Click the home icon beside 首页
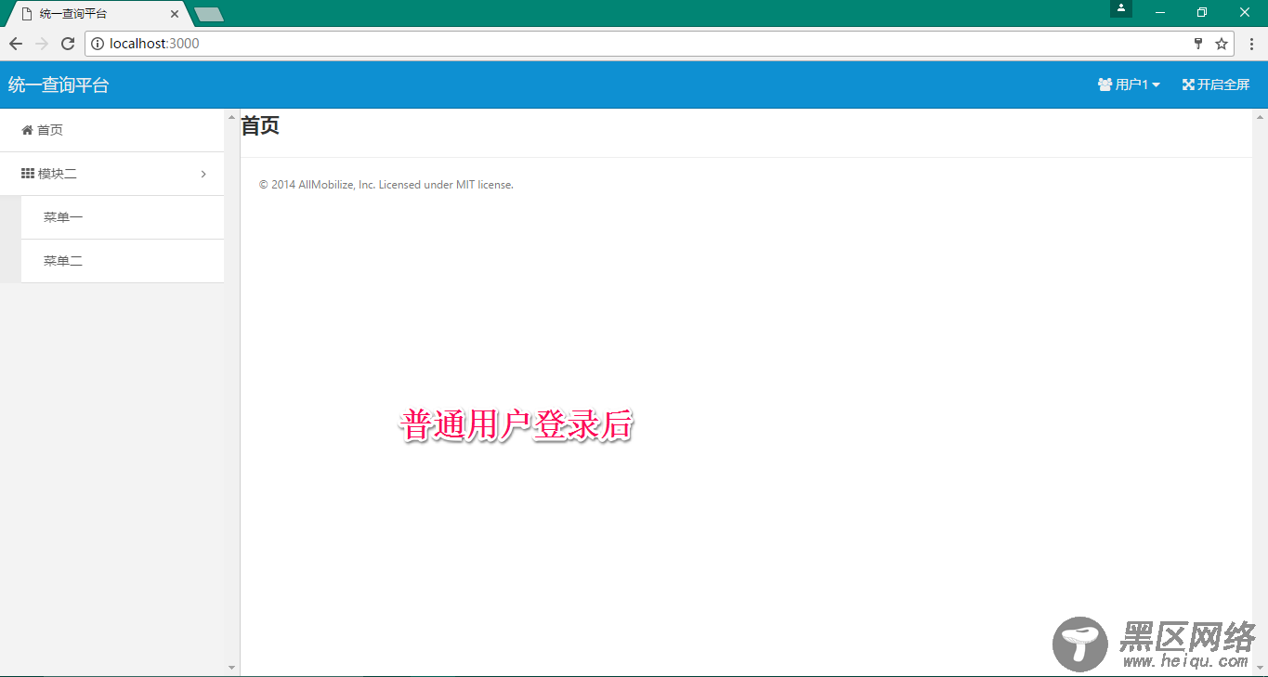The image size is (1268, 677). coord(27,130)
